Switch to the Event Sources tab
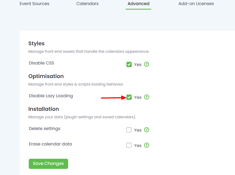Screen dimensions: 235x175 [34, 4]
